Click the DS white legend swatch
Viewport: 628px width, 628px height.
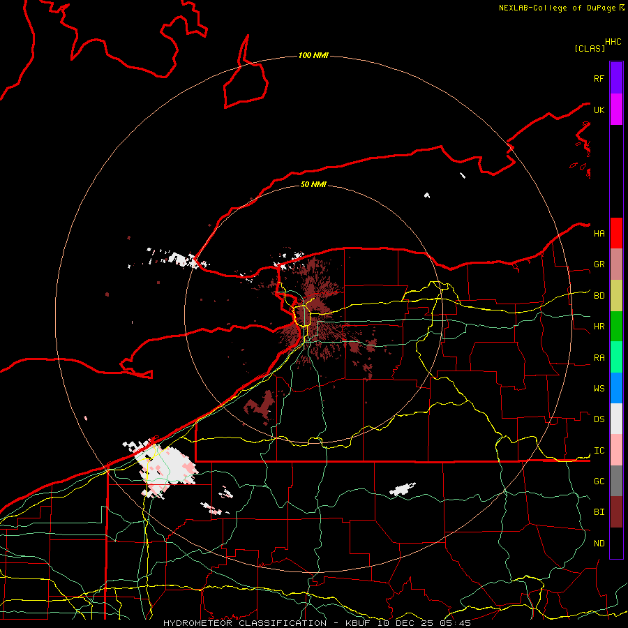click(x=616, y=419)
